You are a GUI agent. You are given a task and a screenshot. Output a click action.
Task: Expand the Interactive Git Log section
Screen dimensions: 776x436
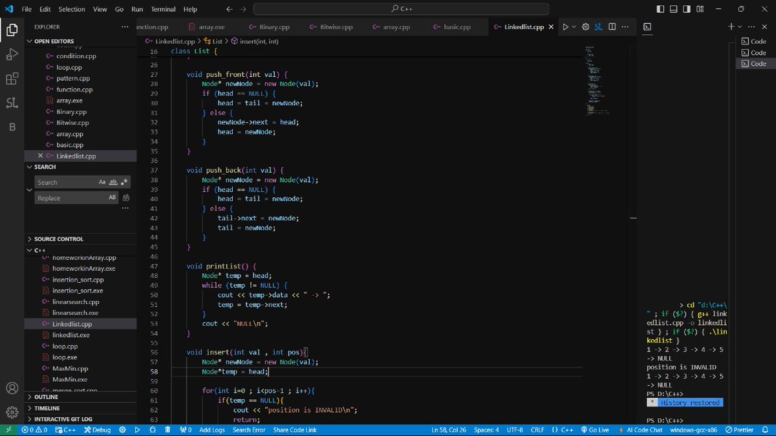tap(80, 419)
